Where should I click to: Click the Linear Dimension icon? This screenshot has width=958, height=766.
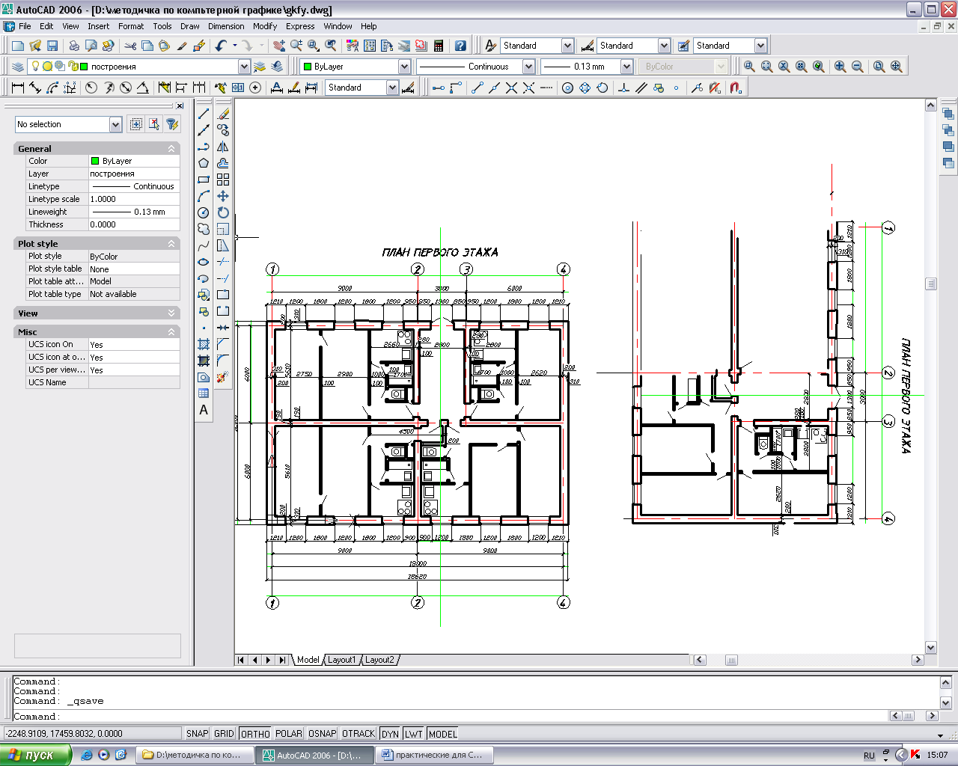tap(18, 88)
